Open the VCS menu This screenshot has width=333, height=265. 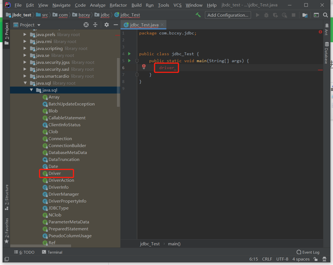click(177, 5)
